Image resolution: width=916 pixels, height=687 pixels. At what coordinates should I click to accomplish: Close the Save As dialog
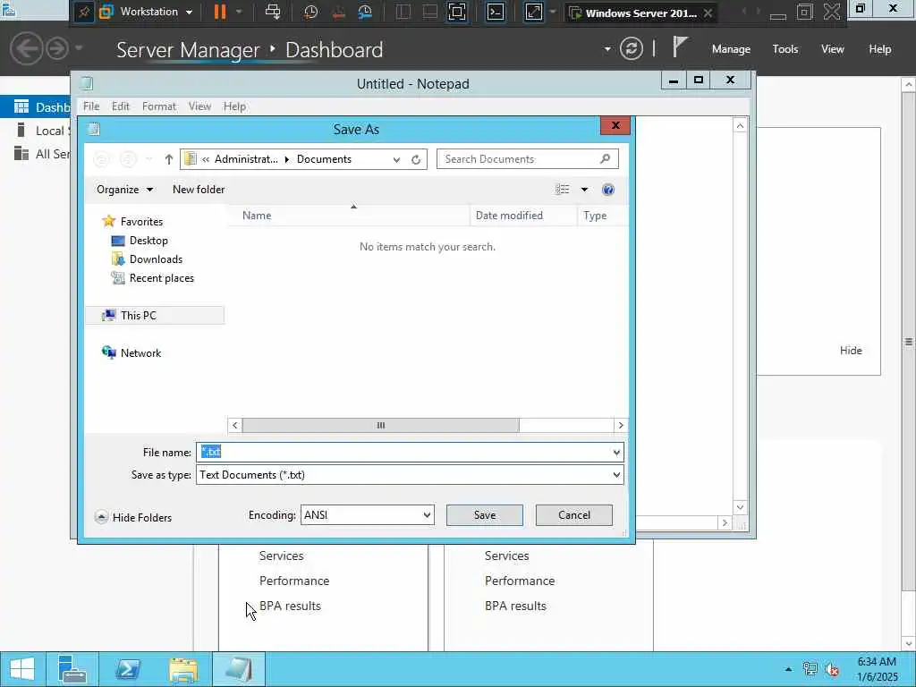point(615,125)
